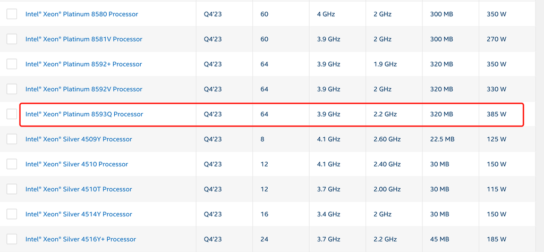Open the Xeon Silver 4516Y+ Processor link

click(81, 239)
